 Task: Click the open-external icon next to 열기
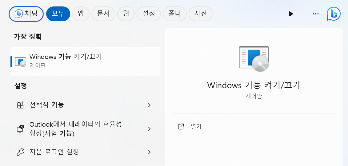click(x=181, y=127)
